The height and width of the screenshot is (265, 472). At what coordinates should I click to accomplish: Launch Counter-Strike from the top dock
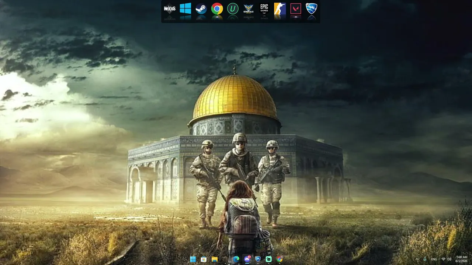click(x=280, y=8)
